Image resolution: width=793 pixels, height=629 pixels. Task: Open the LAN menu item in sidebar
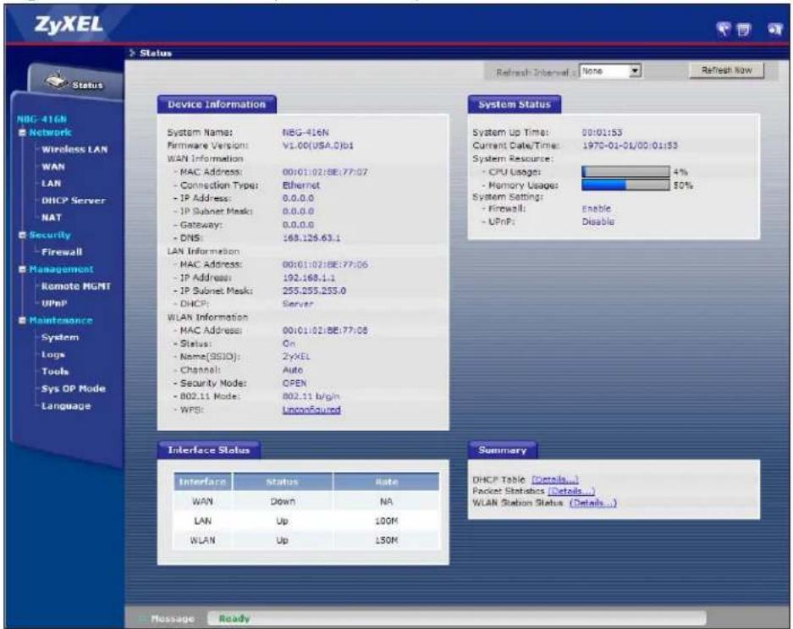coord(51,183)
